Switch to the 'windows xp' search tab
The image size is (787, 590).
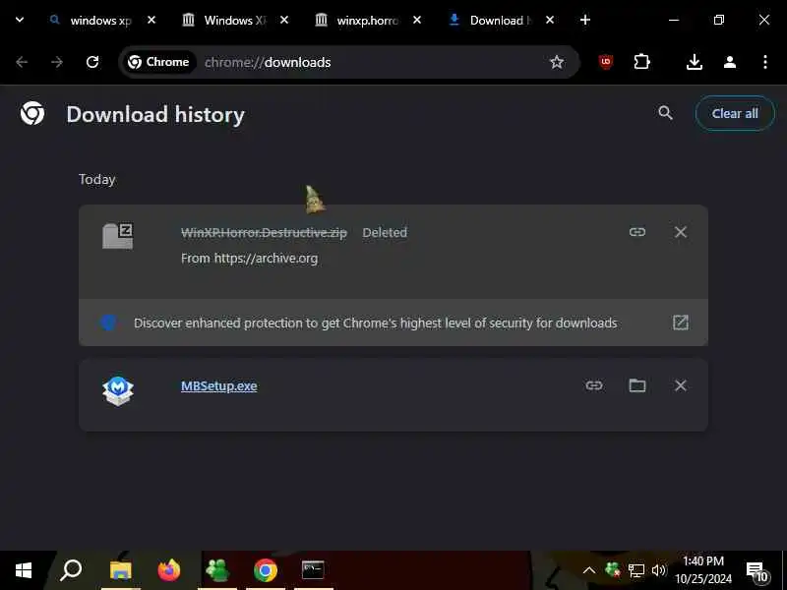click(x=91, y=20)
